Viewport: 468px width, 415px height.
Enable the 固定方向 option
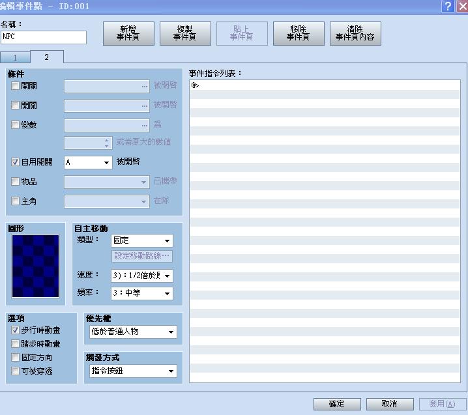(x=15, y=358)
